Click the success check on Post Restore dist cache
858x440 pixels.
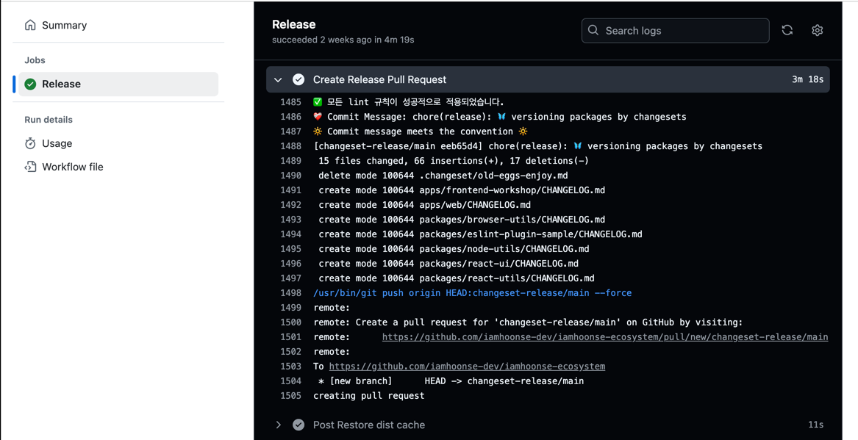[298, 425]
